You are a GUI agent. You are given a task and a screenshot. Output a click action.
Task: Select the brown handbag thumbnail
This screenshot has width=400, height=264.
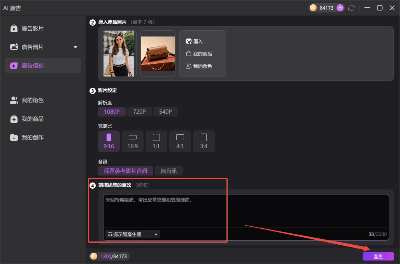[158, 54]
